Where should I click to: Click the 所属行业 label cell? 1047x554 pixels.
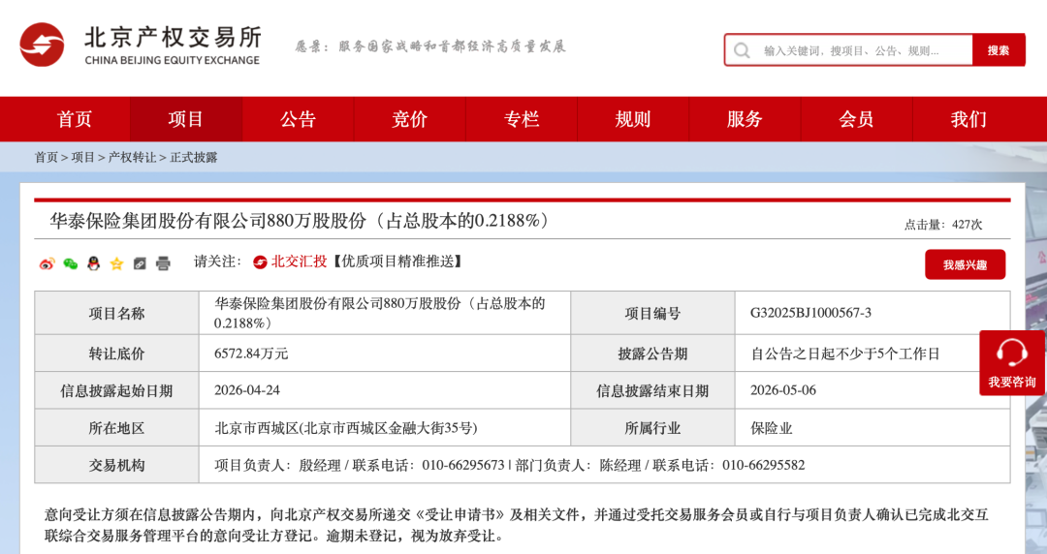pyautogui.click(x=652, y=428)
